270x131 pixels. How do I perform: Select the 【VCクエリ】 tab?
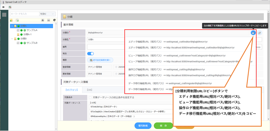point(72,90)
